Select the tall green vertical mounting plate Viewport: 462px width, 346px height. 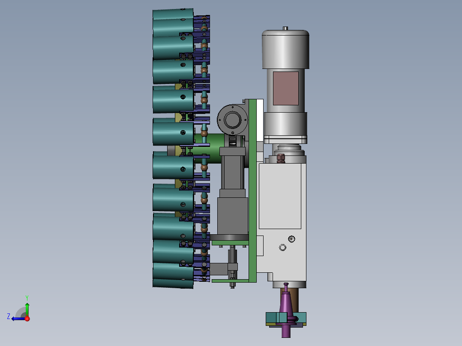click(x=252, y=191)
